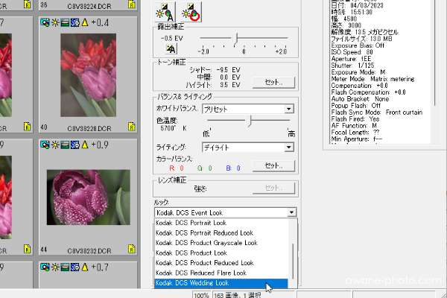The width and height of the screenshot is (447, 298).
Task: Click the 163 画像 selection status text
Action: pyautogui.click(x=238, y=295)
